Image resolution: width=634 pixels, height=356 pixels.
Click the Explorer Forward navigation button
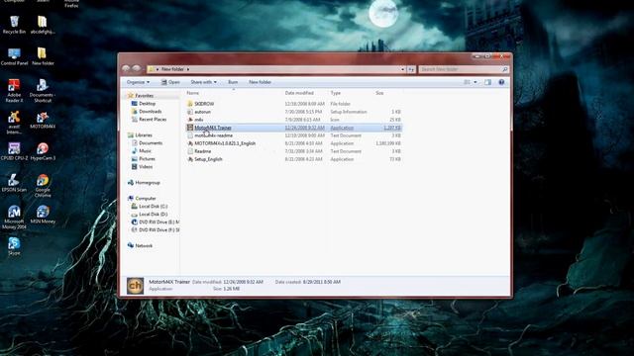(x=137, y=69)
